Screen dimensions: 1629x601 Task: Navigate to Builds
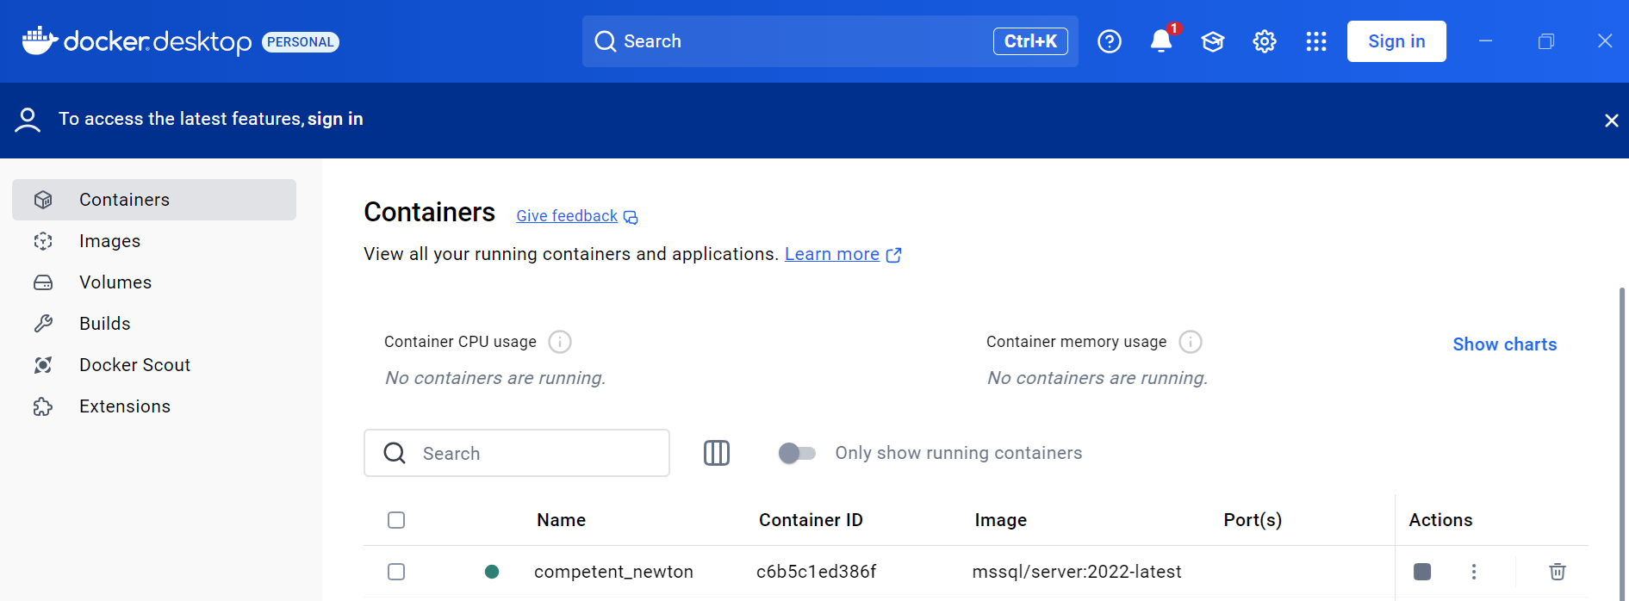click(x=154, y=324)
